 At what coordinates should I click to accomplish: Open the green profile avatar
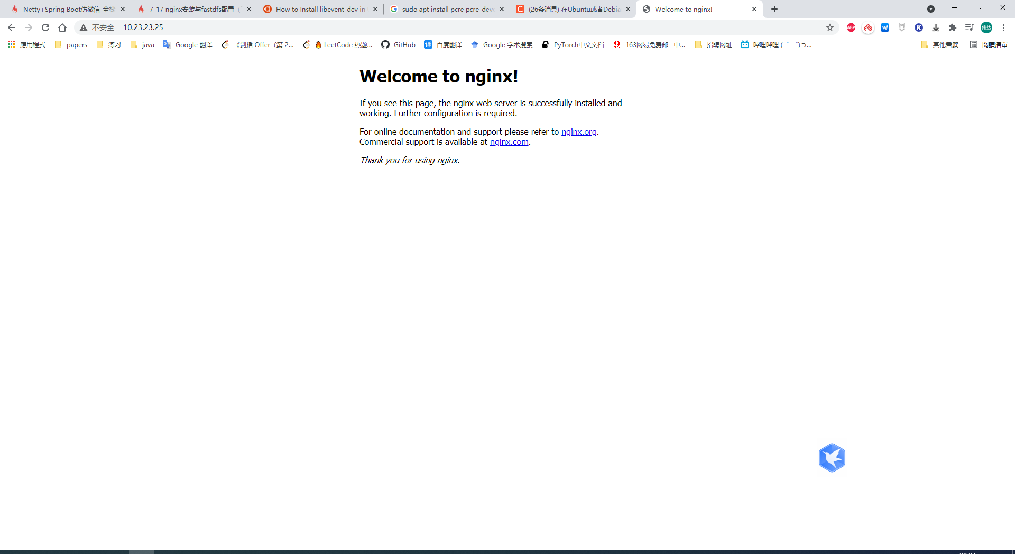[986, 27]
